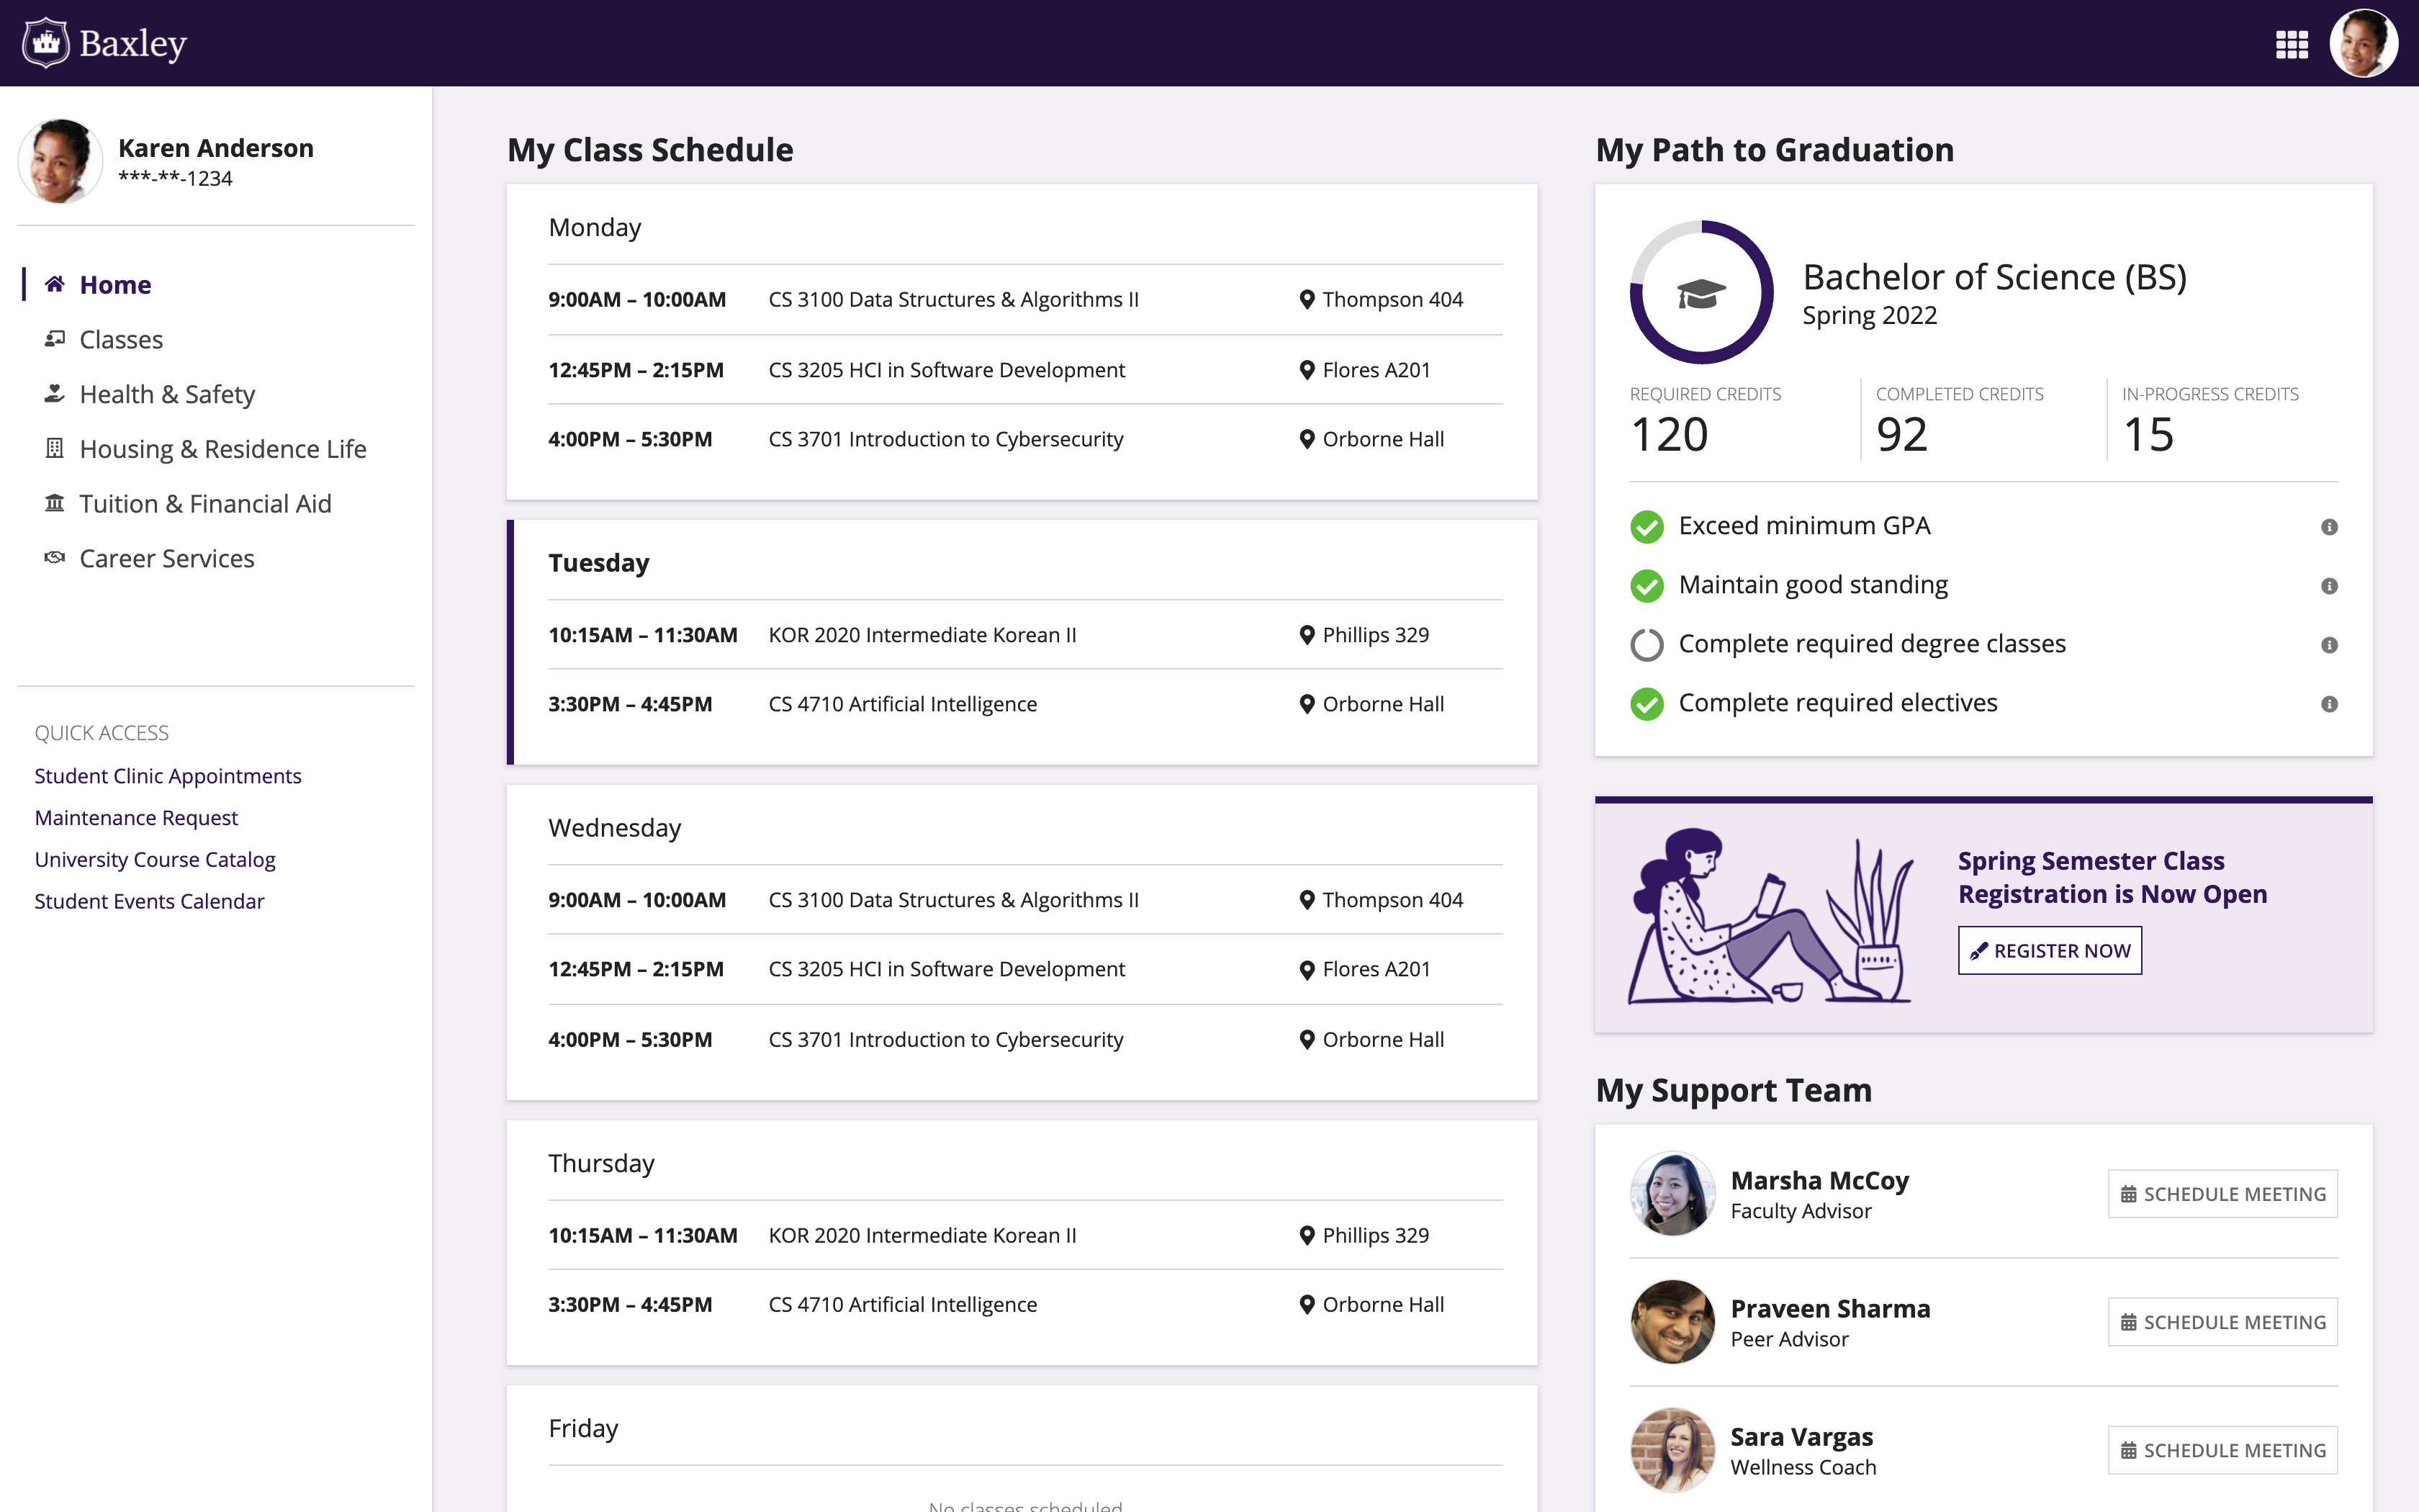The image size is (2419, 1512).
Task: Click Karen Anderson's sidebar profile photo
Action: coord(60,161)
